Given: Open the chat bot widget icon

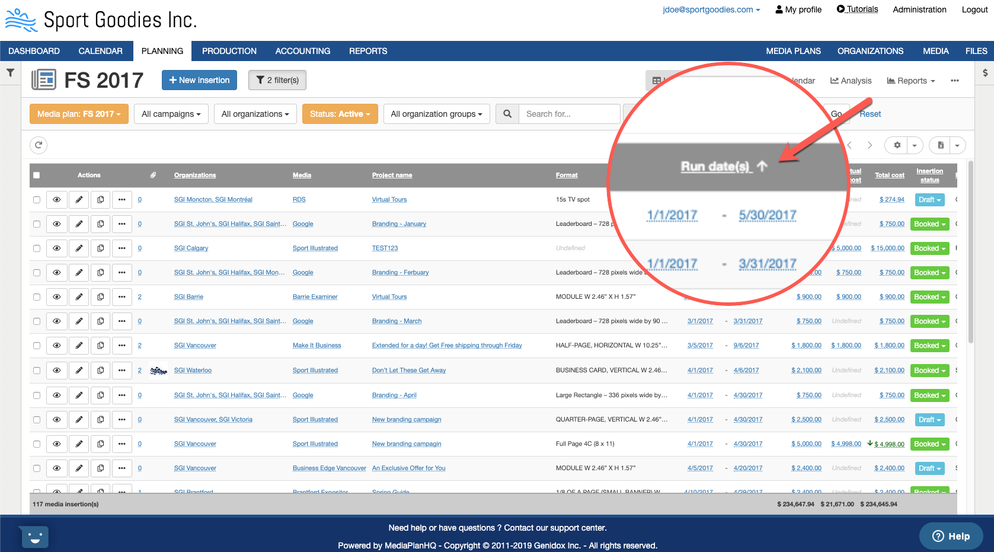Looking at the screenshot, I should coord(34,537).
